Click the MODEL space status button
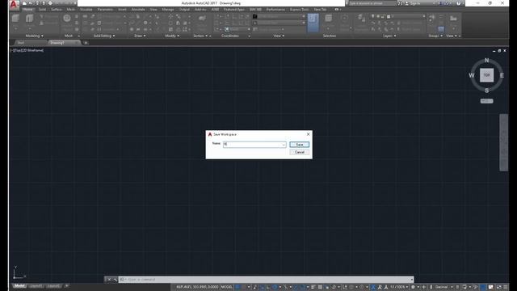Image resolution: width=517 pixels, height=291 pixels. 226,287
